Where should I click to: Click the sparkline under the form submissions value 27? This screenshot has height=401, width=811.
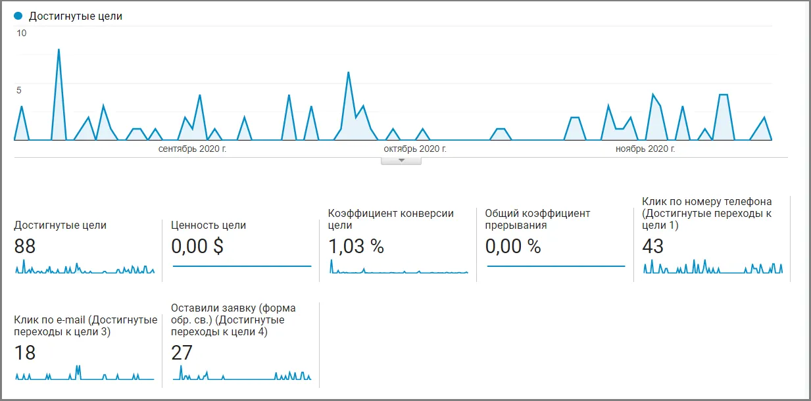click(x=241, y=375)
